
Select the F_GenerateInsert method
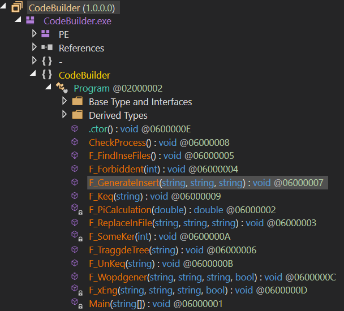point(123,183)
